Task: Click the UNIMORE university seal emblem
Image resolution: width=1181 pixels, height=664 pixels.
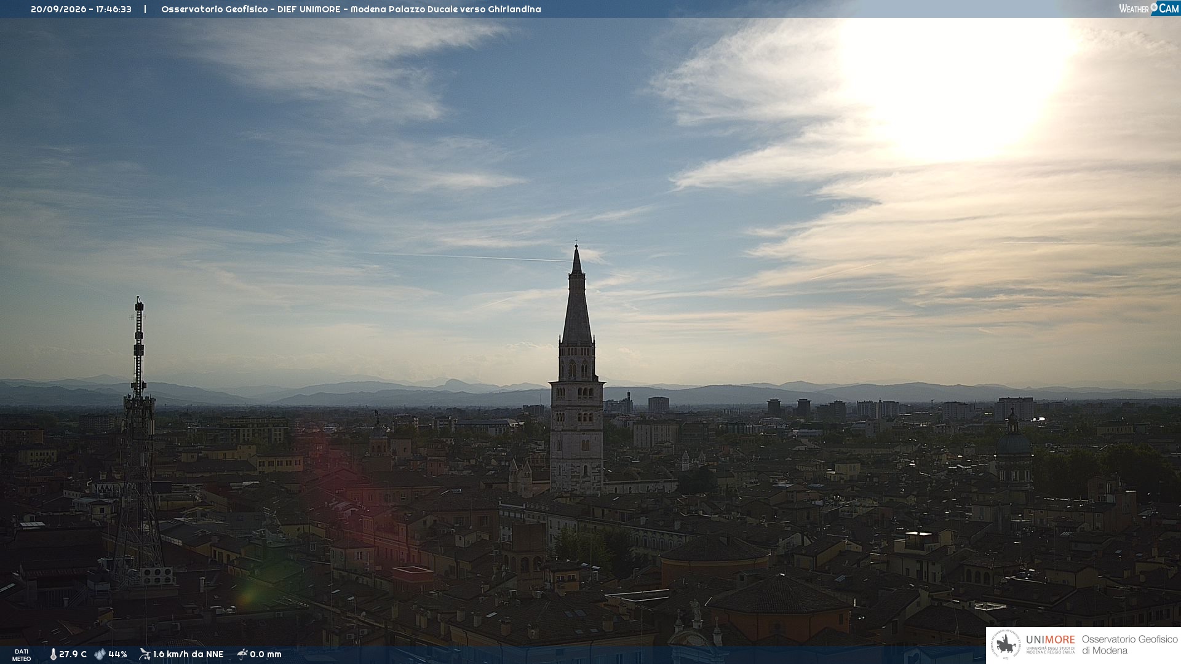Action: [x=1006, y=645]
